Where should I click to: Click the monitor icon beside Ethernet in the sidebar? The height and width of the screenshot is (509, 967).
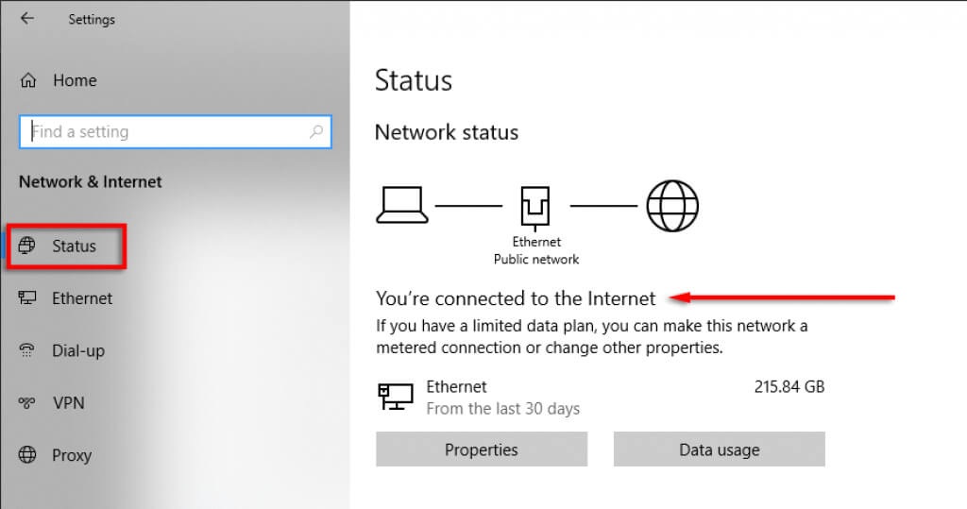coord(27,298)
